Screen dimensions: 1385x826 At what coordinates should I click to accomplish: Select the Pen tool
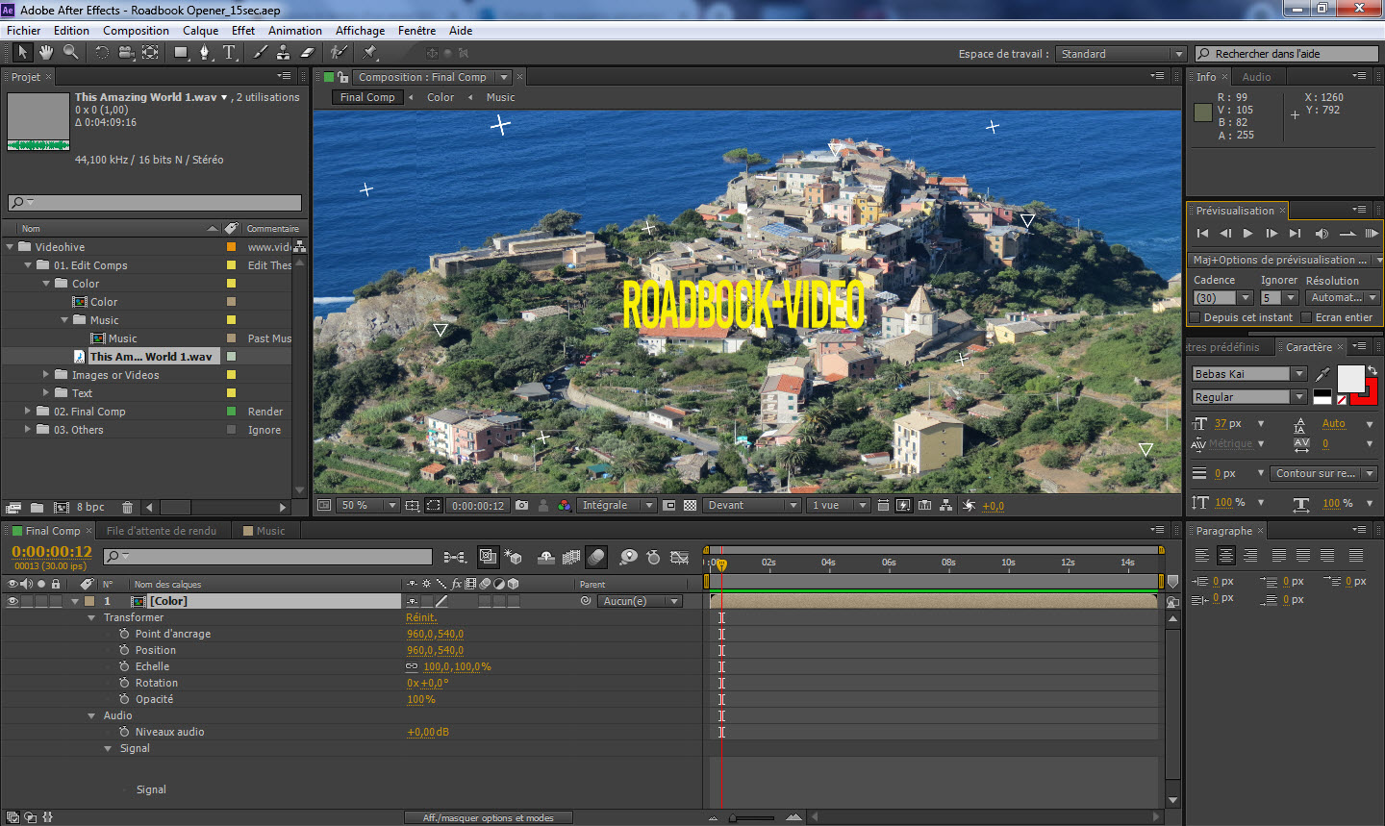click(204, 53)
